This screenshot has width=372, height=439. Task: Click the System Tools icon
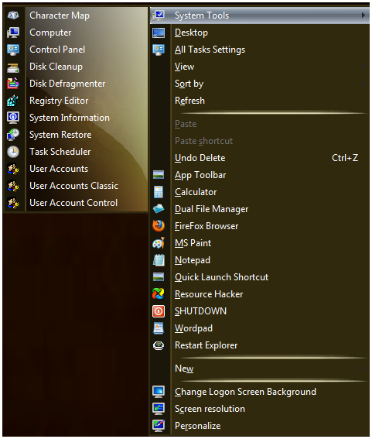pos(159,15)
